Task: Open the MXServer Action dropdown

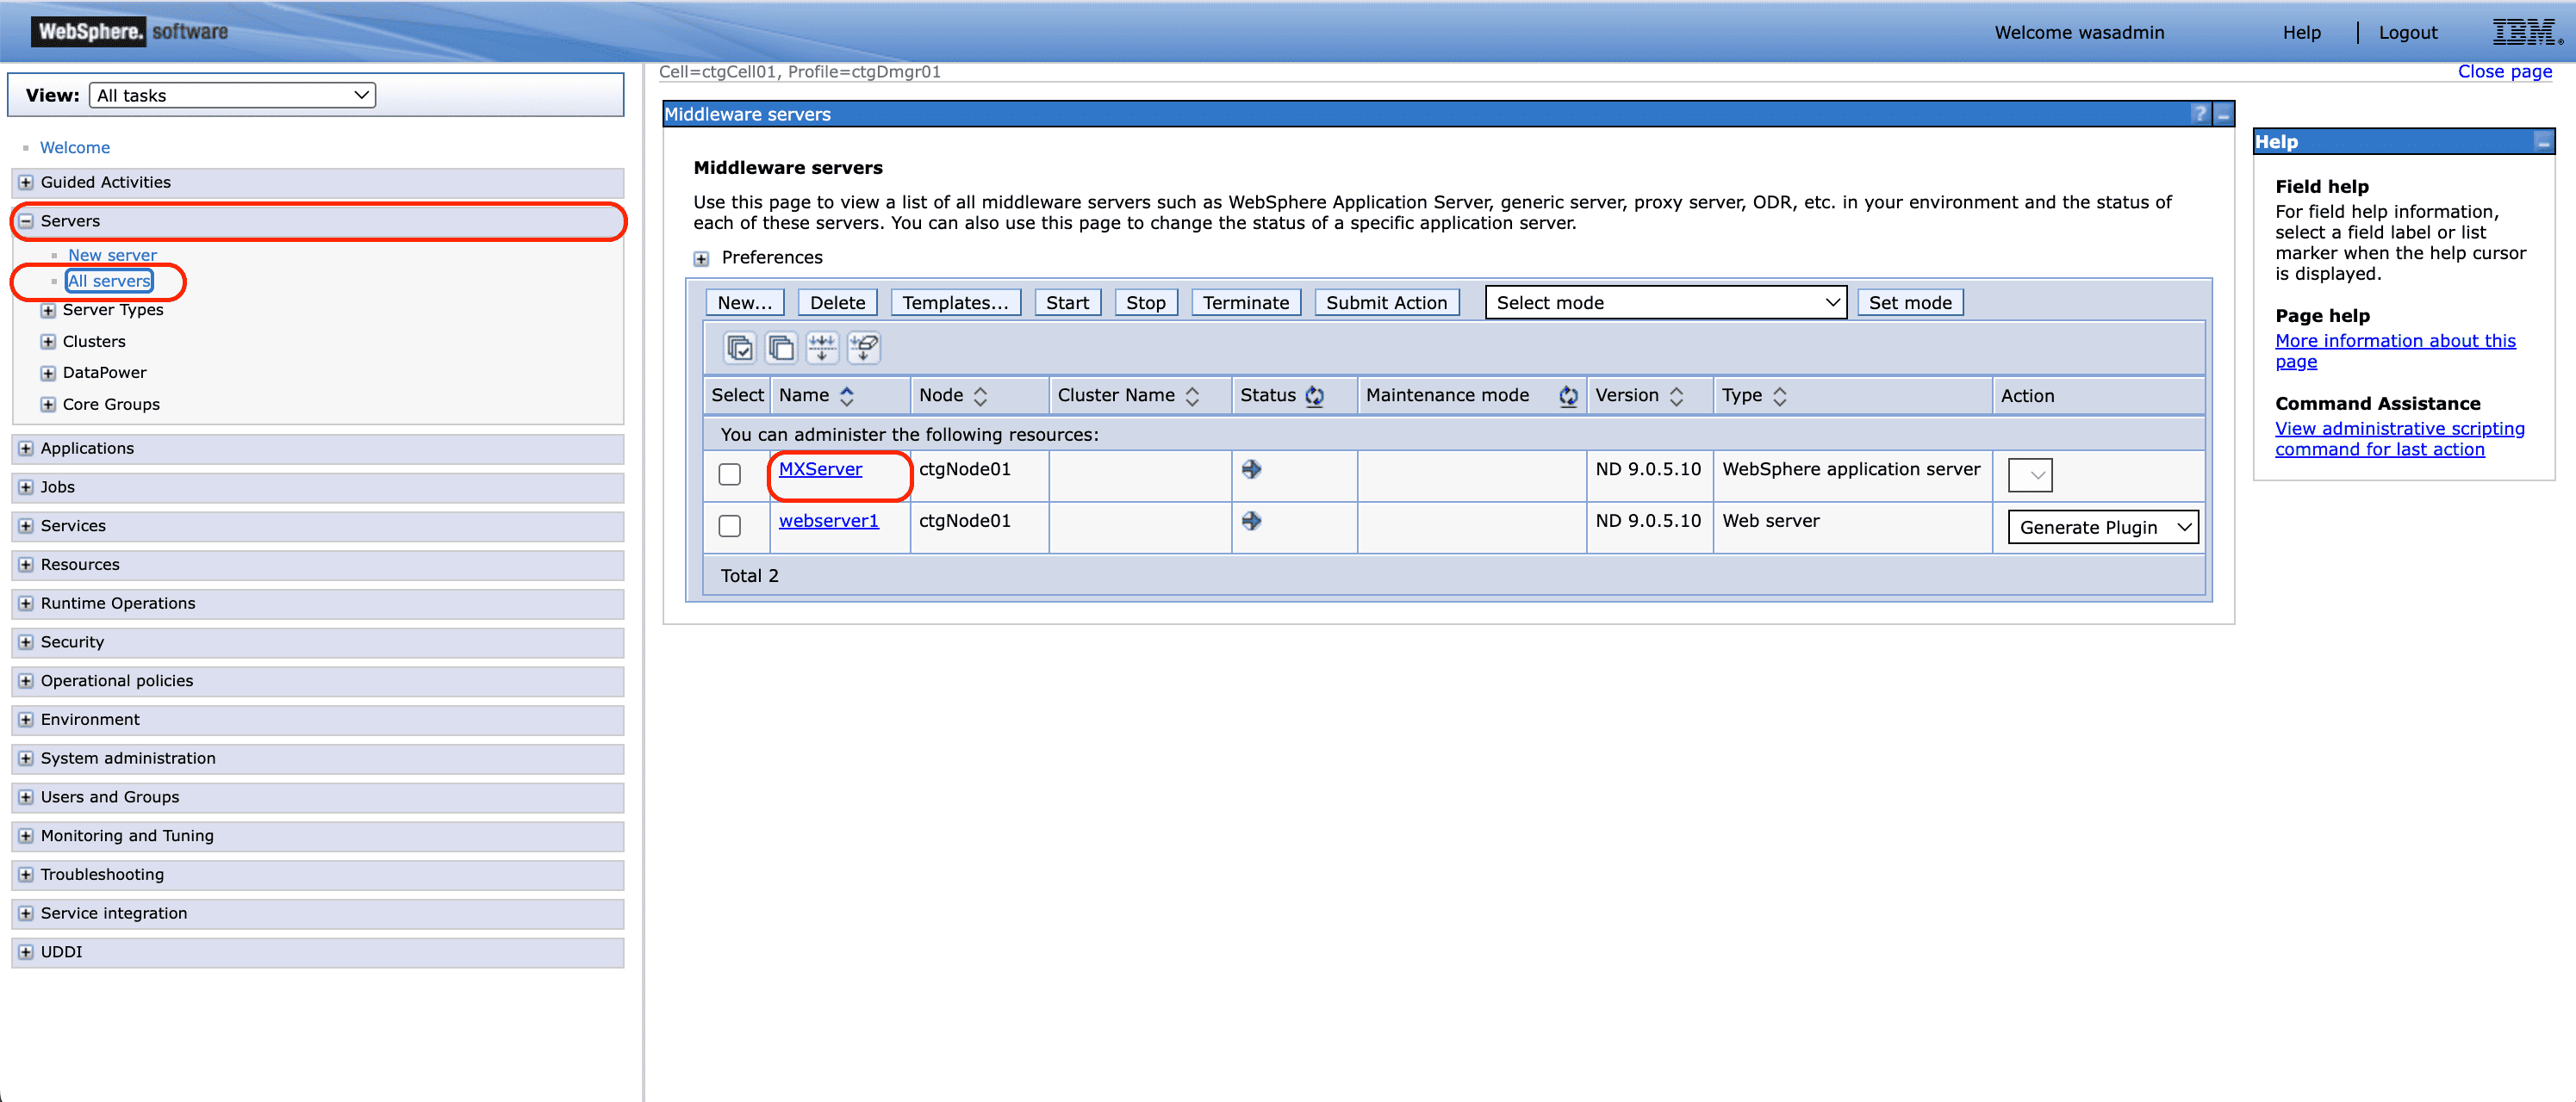Action: [x=2029, y=474]
